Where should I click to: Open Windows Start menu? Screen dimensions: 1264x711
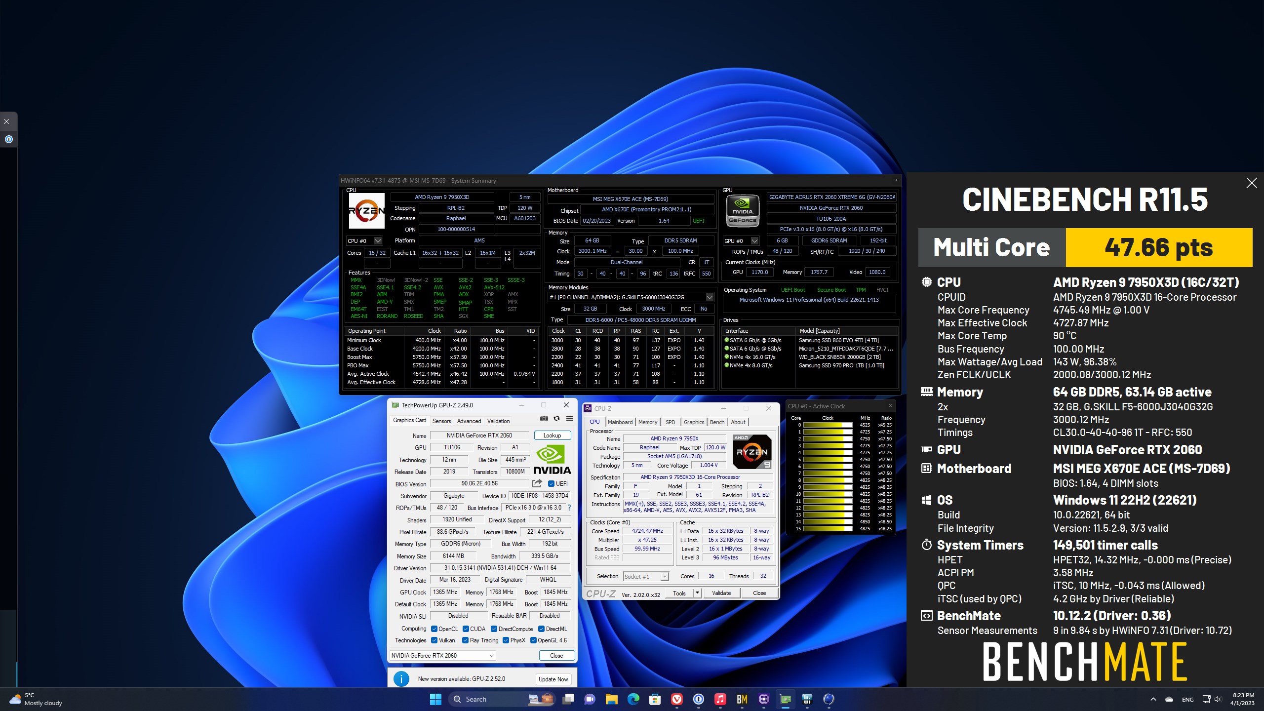click(435, 699)
